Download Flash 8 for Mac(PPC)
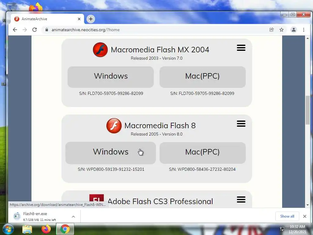This screenshot has width=313, height=235. point(202,153)
